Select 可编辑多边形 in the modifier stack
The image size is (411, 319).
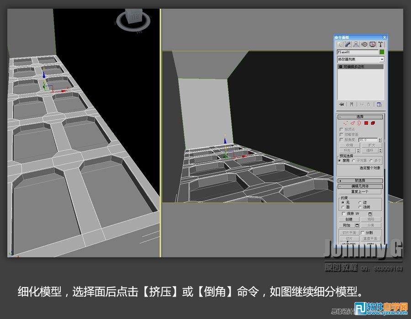361,67
